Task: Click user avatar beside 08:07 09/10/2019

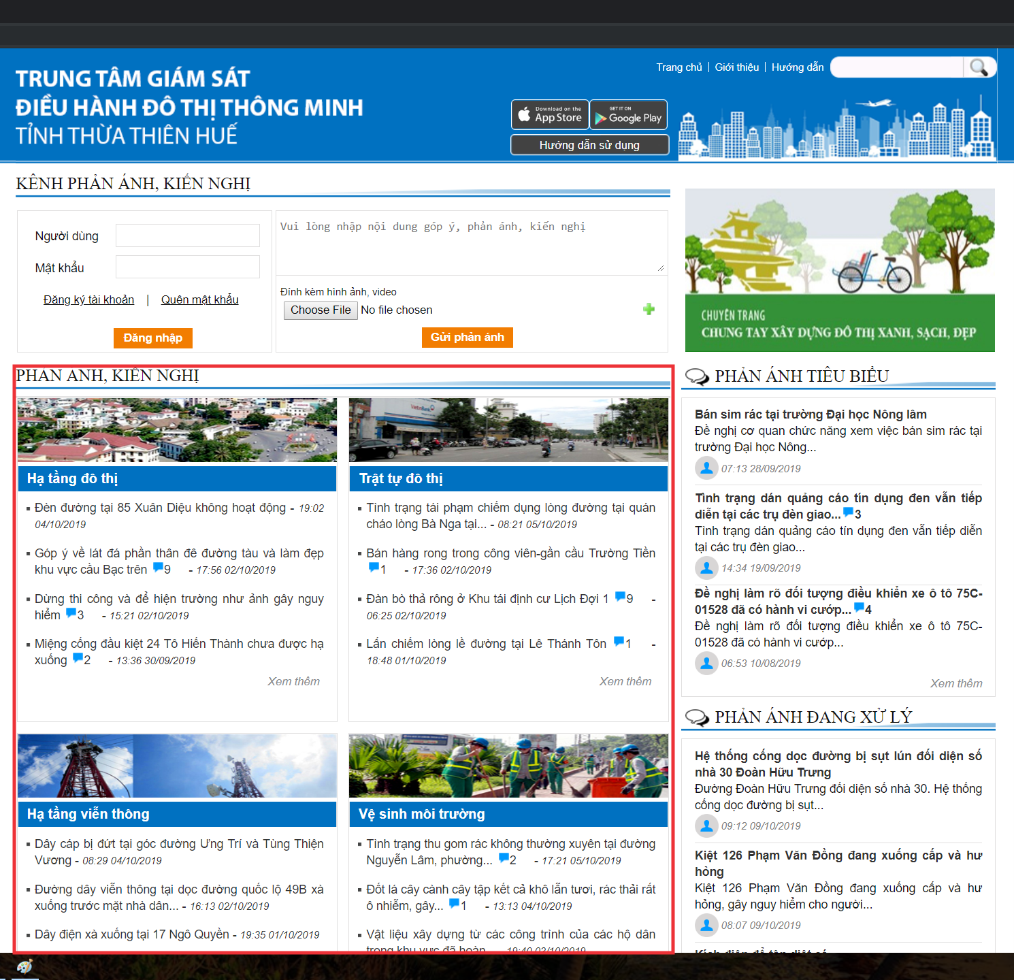Action: [706, 925]
